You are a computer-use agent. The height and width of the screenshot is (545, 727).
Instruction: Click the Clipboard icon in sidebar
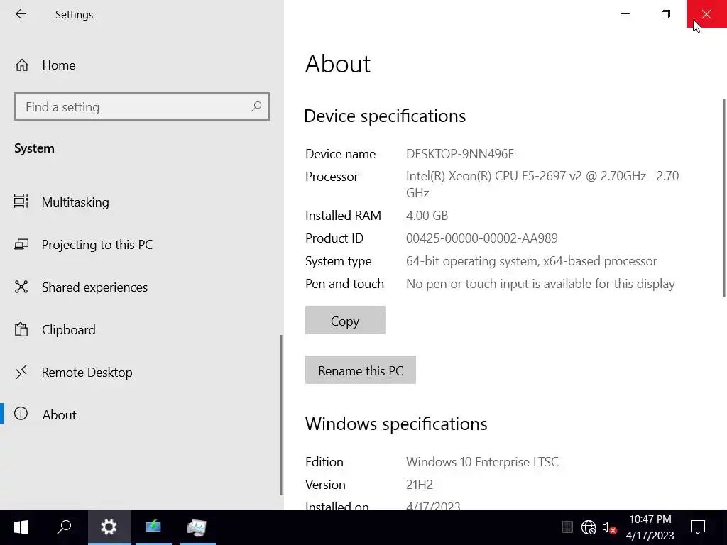(x=21, y=329)
